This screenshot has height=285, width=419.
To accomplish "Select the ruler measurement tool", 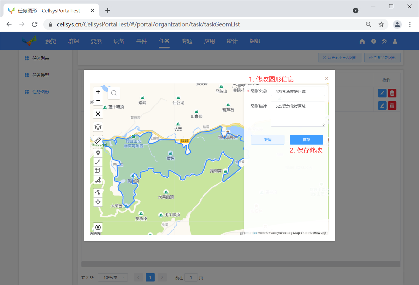I will click(x=98, y=140).
